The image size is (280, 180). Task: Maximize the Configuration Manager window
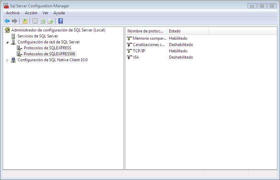click(262, 6)
